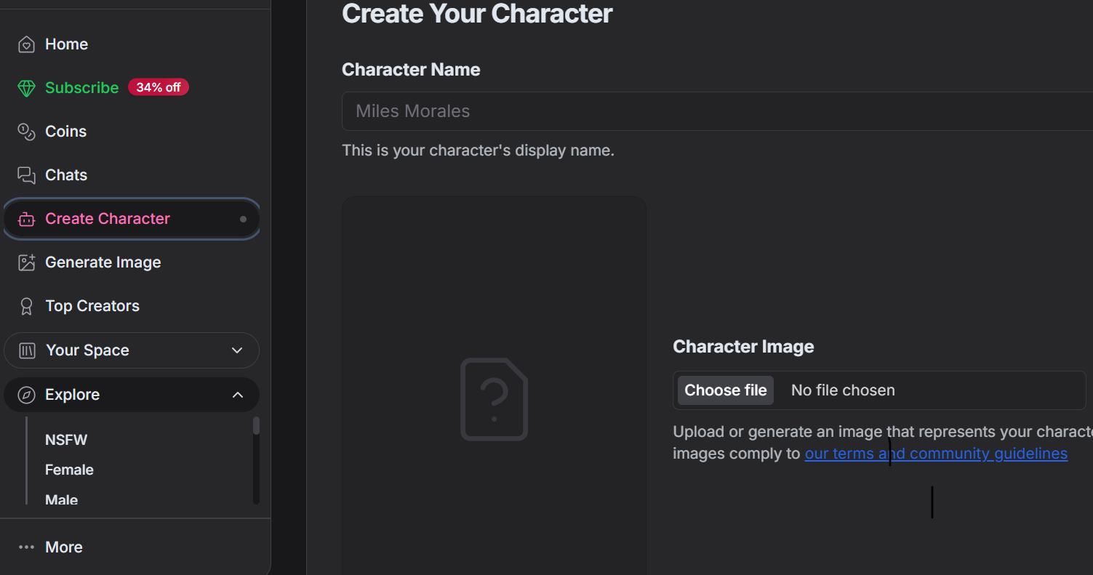1093x575 pixels.
Task: Select the Female explore category
Action: pos(69,470)
